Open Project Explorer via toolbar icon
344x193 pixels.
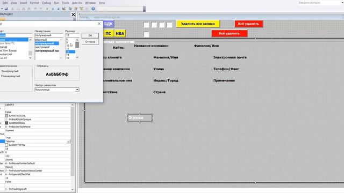70,9
